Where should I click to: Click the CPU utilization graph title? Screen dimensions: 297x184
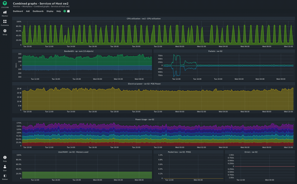(x=144, y=19)
